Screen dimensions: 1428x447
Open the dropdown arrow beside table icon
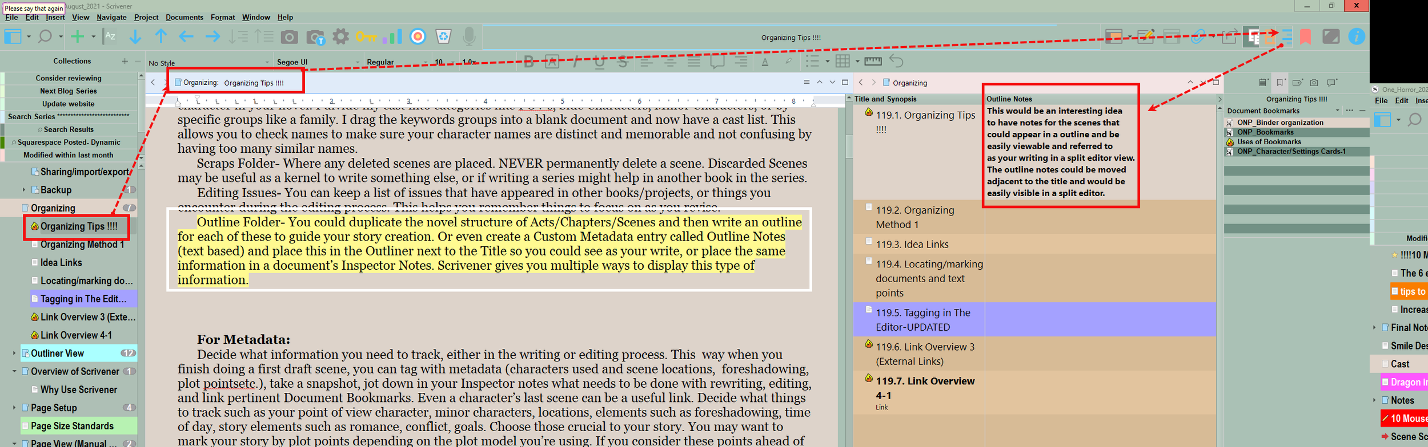coord(857,61)
